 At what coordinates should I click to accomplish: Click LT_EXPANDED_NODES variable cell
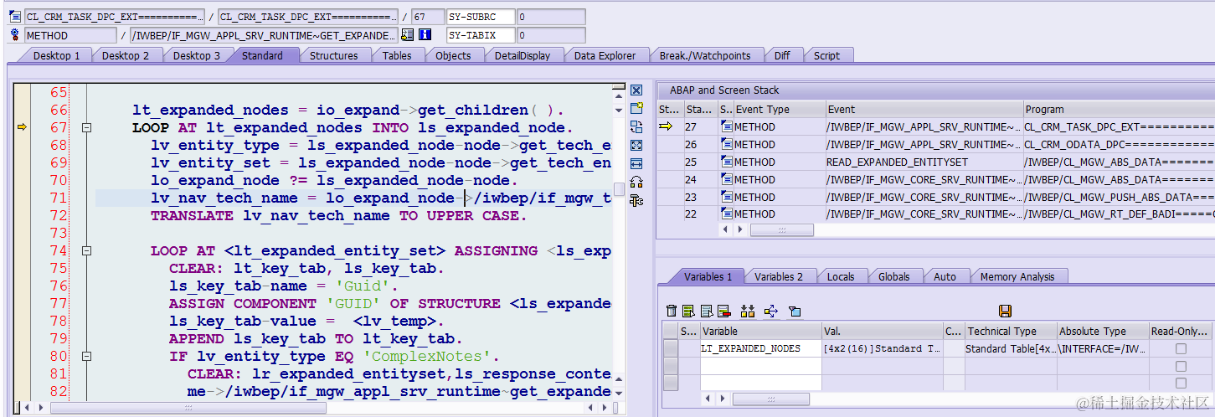pyautogui.click(x=760, y=348)
